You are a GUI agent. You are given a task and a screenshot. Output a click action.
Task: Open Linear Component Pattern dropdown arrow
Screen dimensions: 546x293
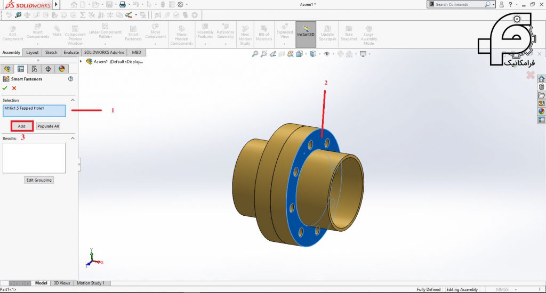[x=105, y=44]
